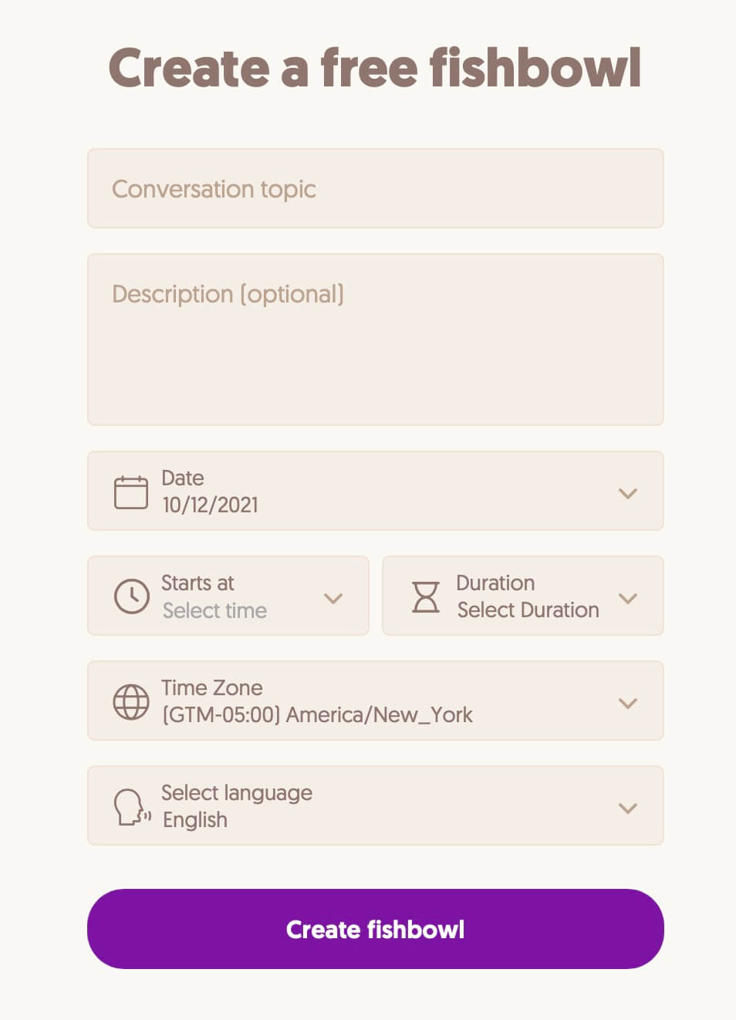Click the clock icon beside Starts at

pyautogui.click(x=132, y=596)
